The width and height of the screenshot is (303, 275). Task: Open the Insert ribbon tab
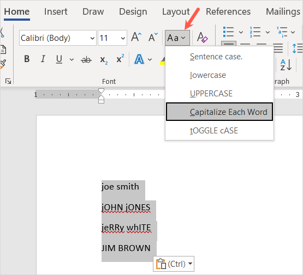pyautogui.click(x=56, y=12)
